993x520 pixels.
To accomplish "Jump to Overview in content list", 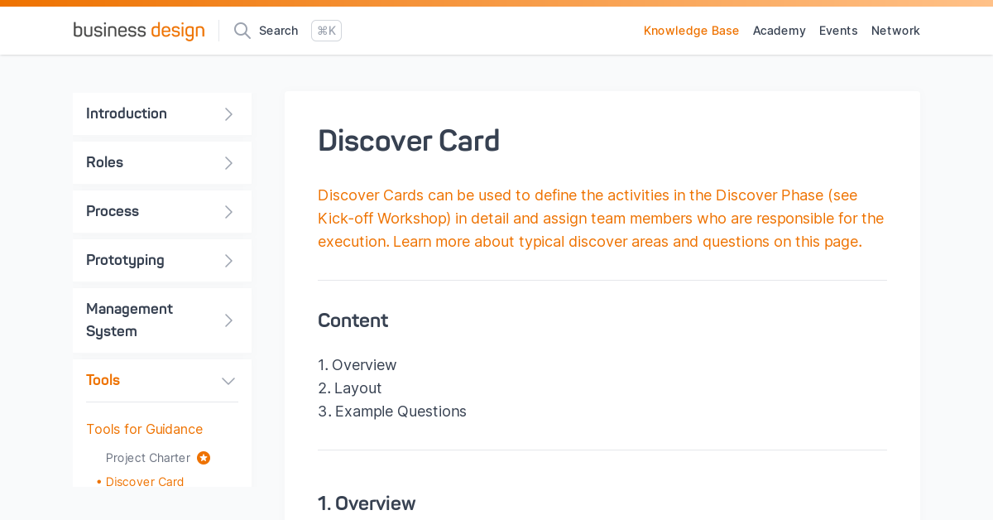I will tap(364, 365).
